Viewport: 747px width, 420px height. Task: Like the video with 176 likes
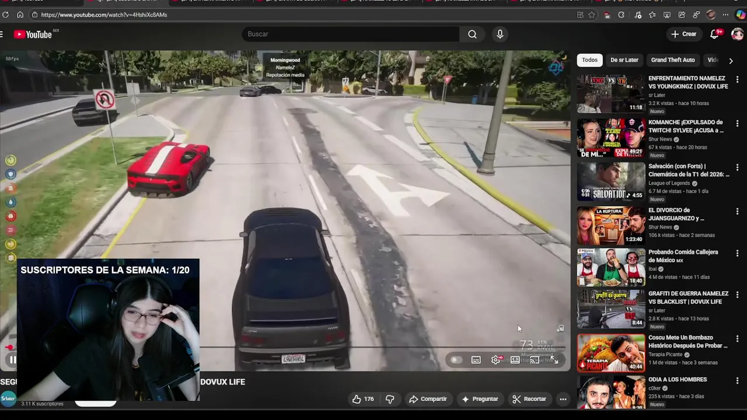tap(362, 399)
